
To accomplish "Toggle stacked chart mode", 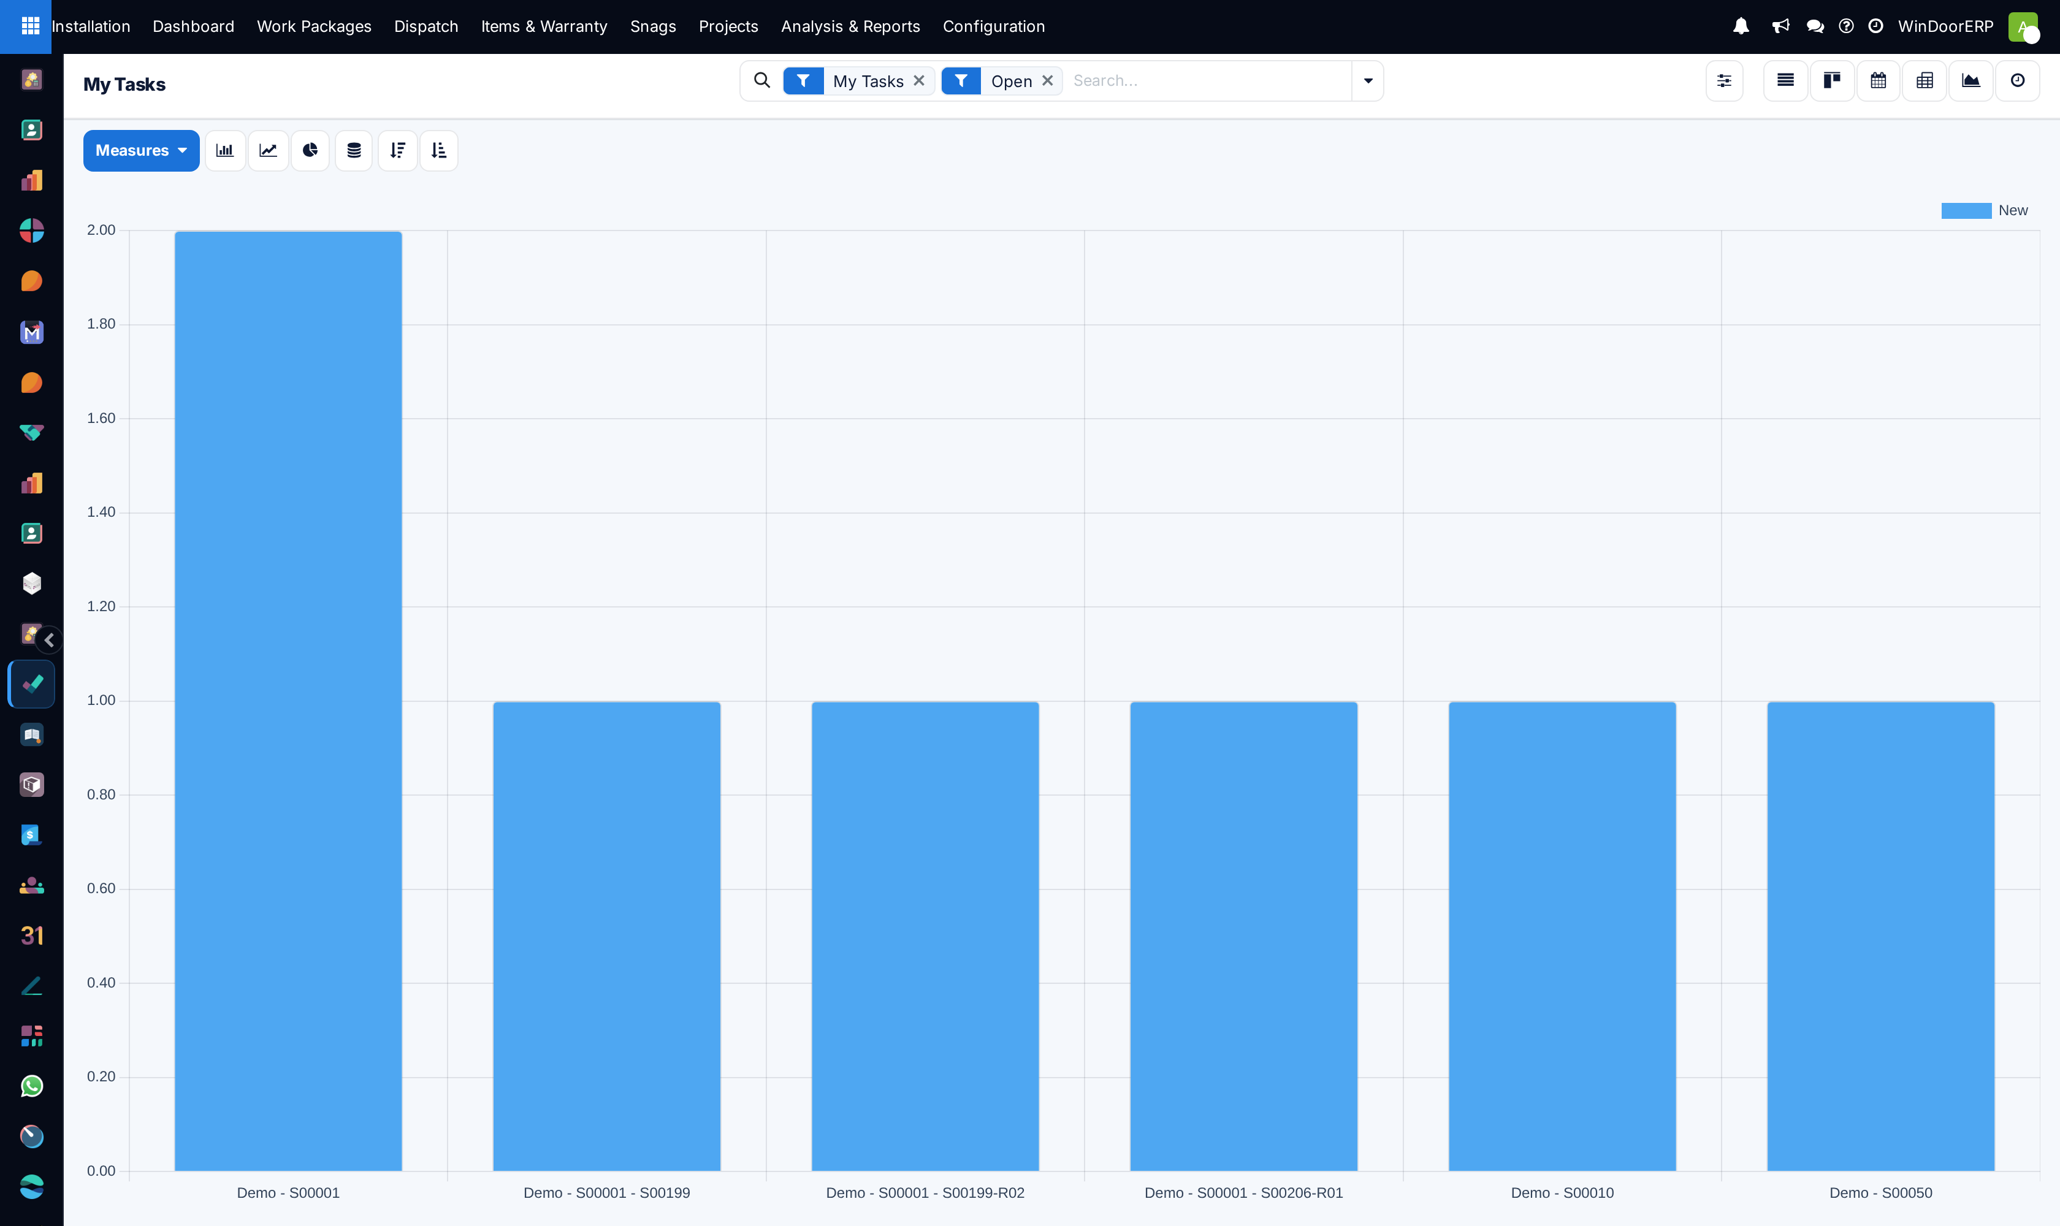I will coord(354,150).
